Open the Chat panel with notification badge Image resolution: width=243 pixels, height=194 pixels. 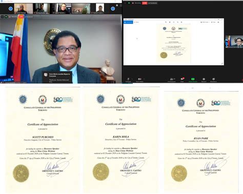point(182,80)
